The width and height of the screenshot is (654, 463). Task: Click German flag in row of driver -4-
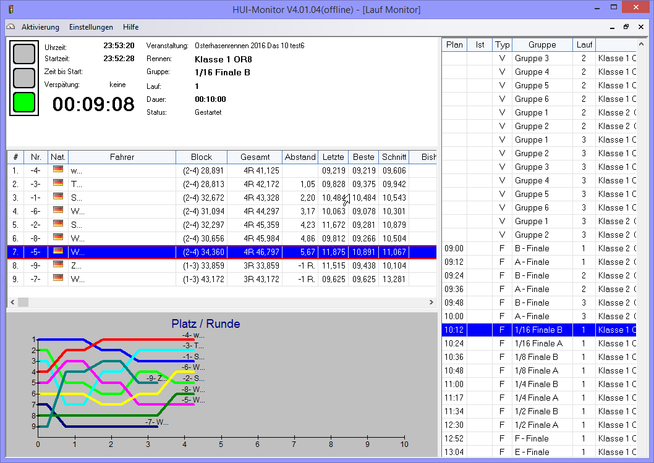pos(58,169)
